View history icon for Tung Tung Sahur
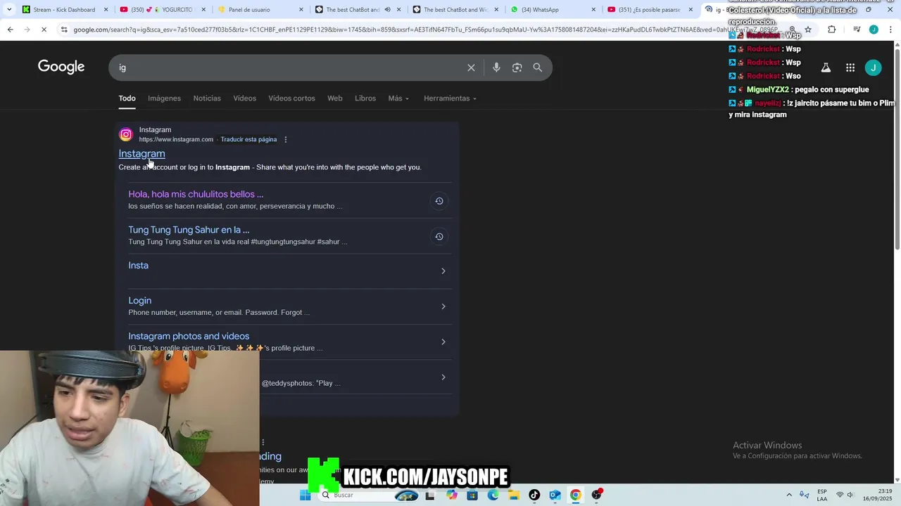 tap(439, 236)
